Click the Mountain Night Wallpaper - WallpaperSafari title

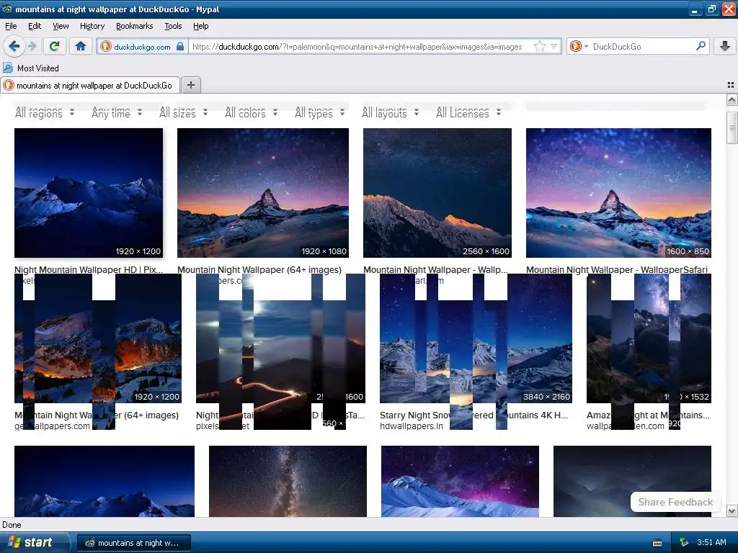[617, 269]
